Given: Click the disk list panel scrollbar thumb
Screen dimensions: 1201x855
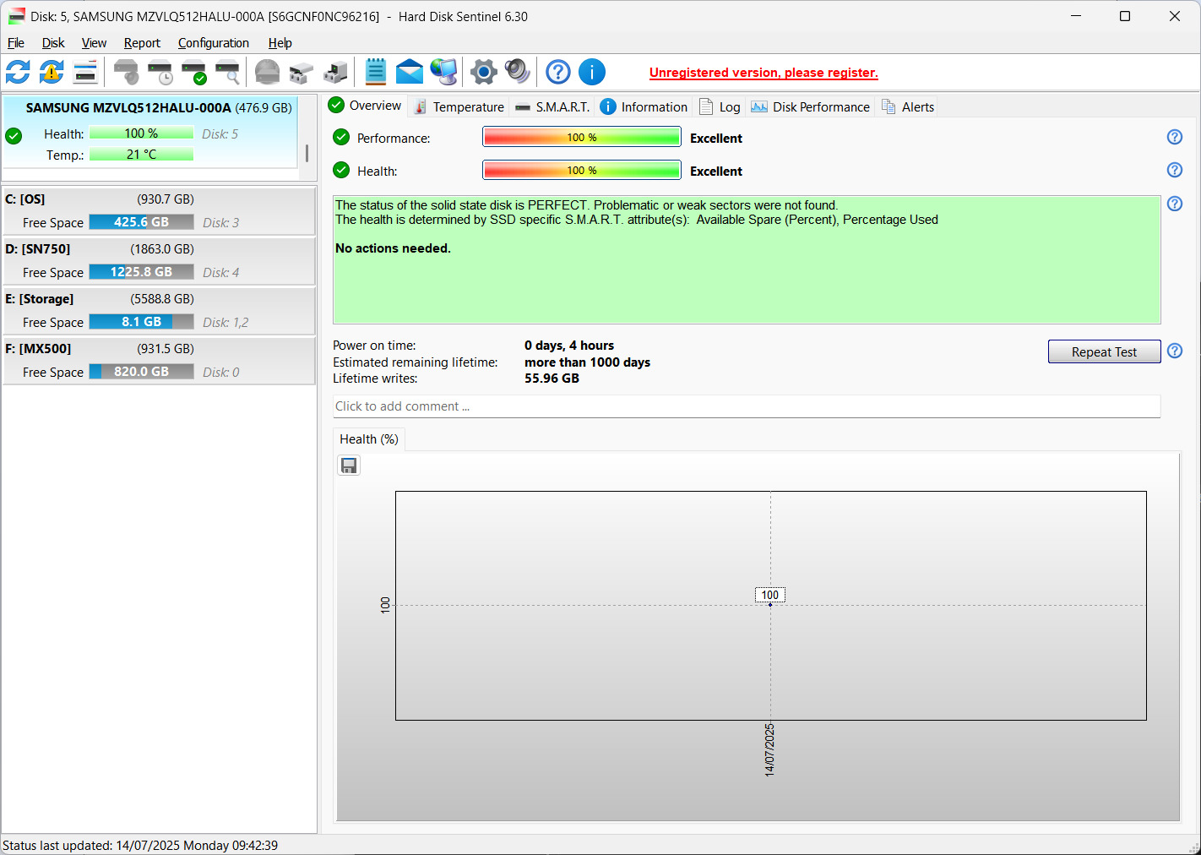Looking at the screenshot, I should pyautogui.click(x=307, y=153).
